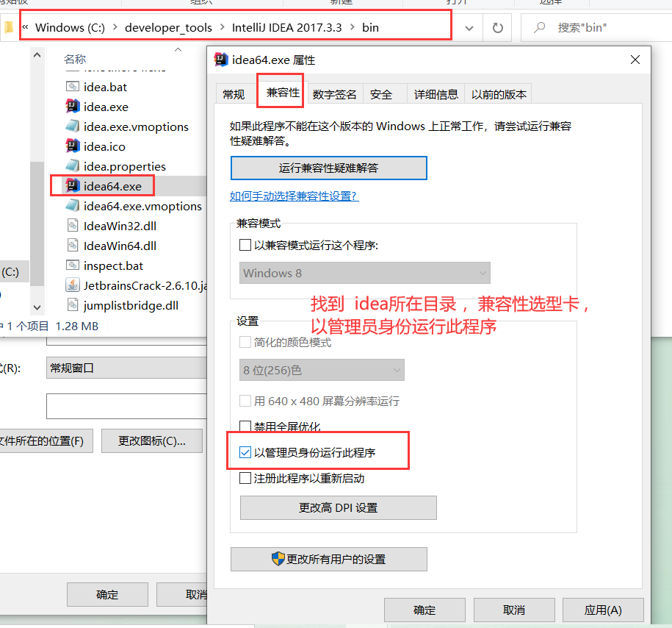Screen dimensions: 672x628
Task: Click 更改高 DPI 设置 button
Action: (x=338, y=508)
